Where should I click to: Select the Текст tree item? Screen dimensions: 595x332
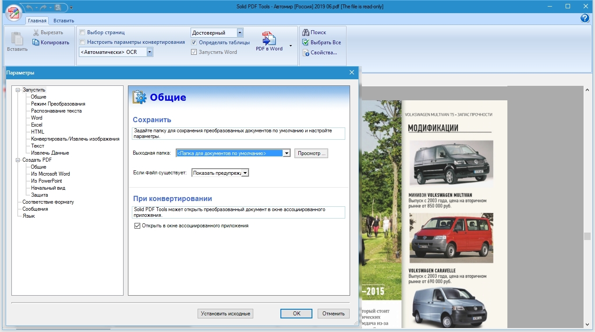[38, 146]
